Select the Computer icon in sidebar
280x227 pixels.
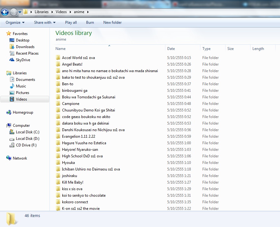tap(9, 126)
